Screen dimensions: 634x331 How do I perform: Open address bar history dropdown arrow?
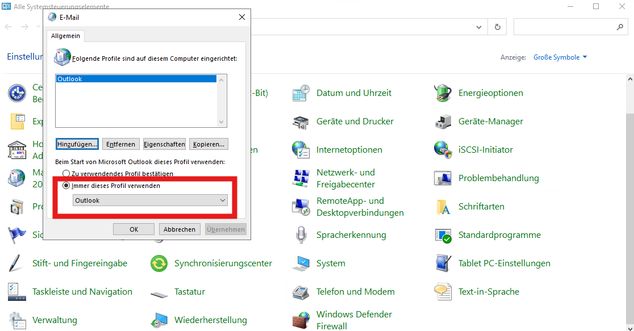pyautogui.click(x=479, y=27)
